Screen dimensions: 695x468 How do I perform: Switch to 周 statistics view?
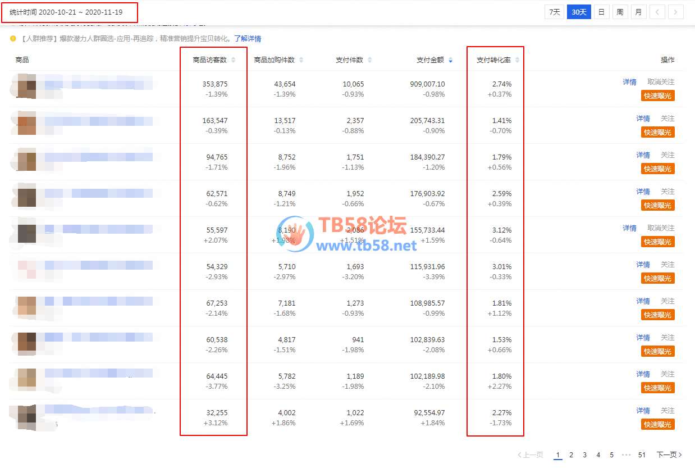[x=620, y=12]
